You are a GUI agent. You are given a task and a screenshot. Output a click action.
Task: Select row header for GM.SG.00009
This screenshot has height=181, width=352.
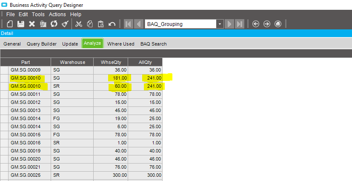click(4, 70)
